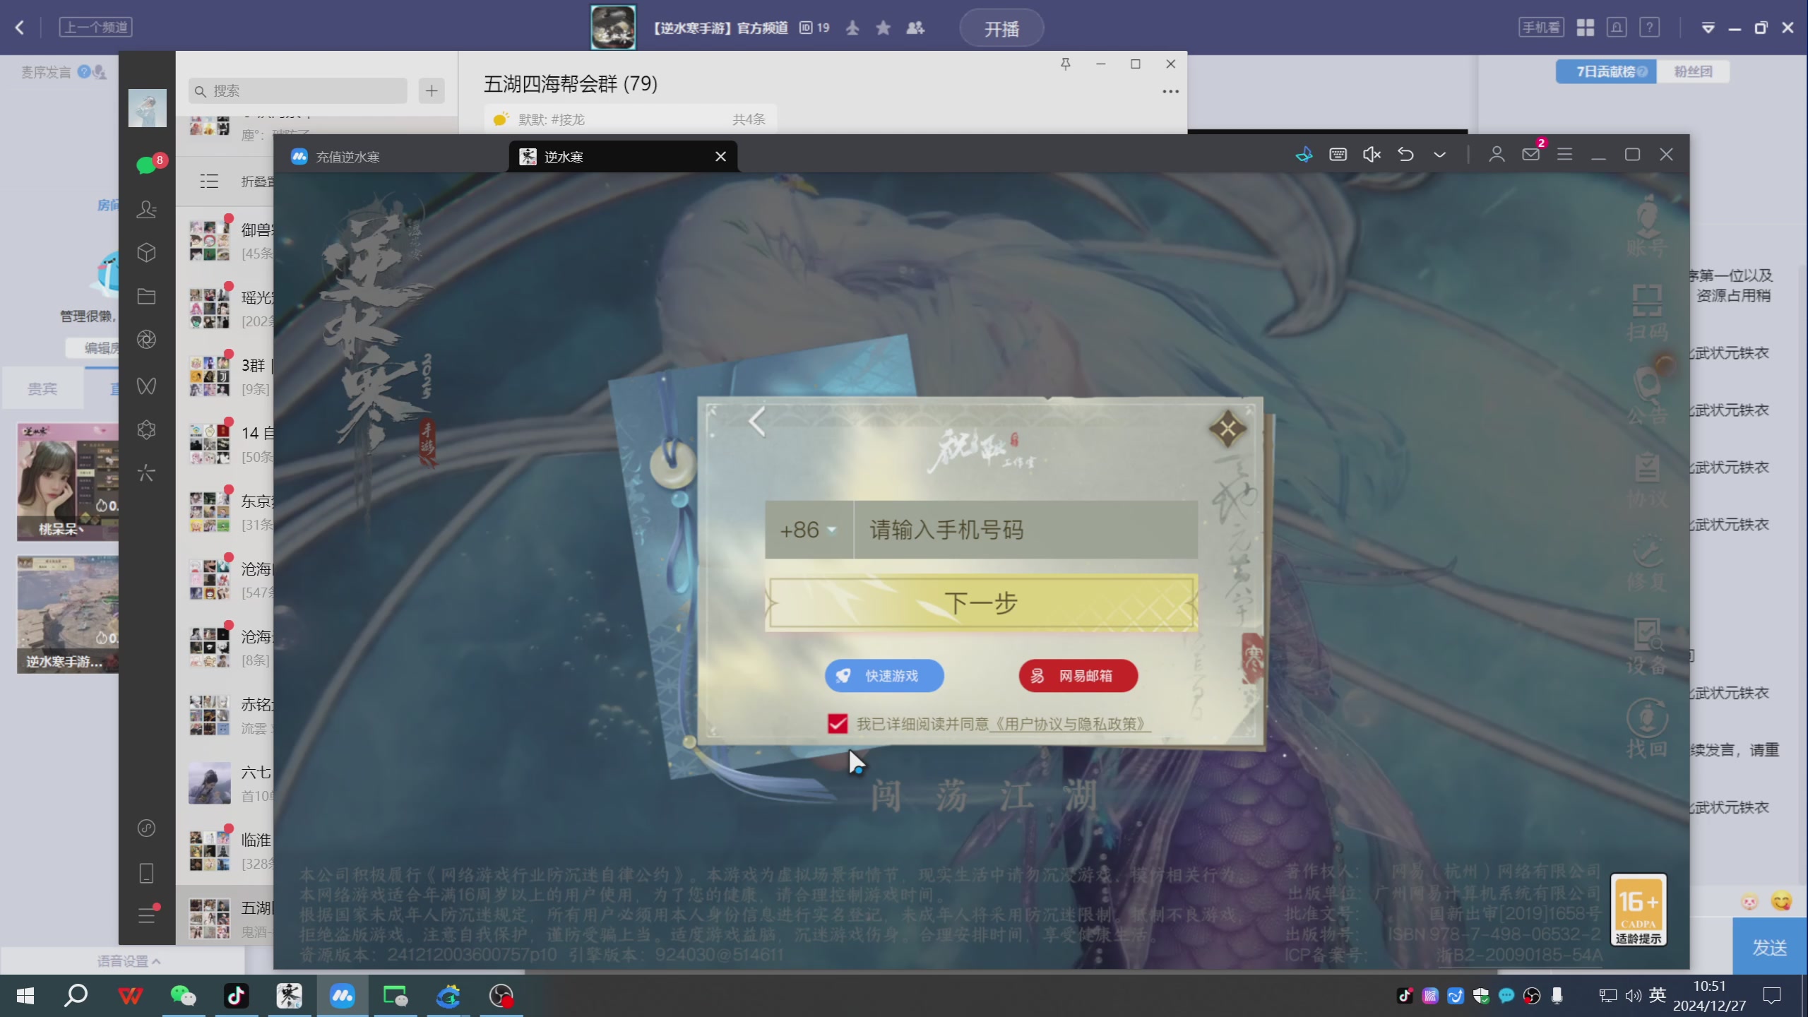
Task: Open keyboard mapping icon in emulator toolbar
Action: click(x=1338, y=155)
